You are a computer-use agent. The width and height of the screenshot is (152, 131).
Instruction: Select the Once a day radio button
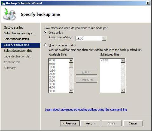pos(45,33)
